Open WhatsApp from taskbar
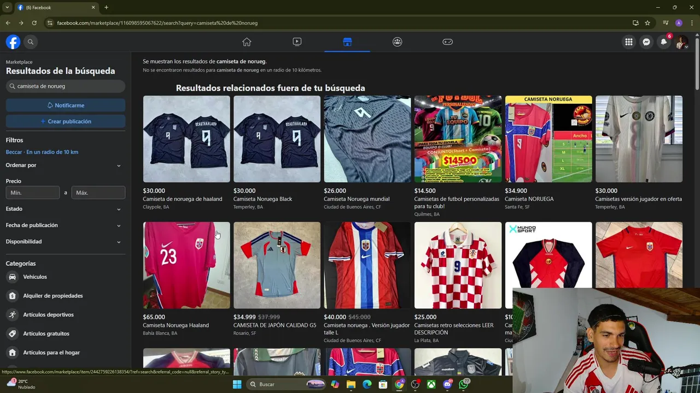The height and width of the screenshot is (393, 700). click(x=464, y=384)
